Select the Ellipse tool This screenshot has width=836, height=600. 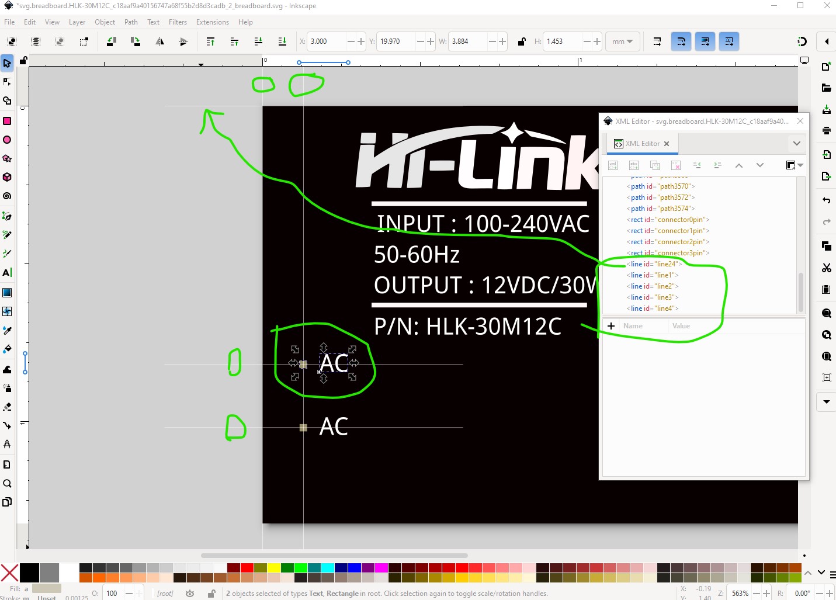[7, 140]
